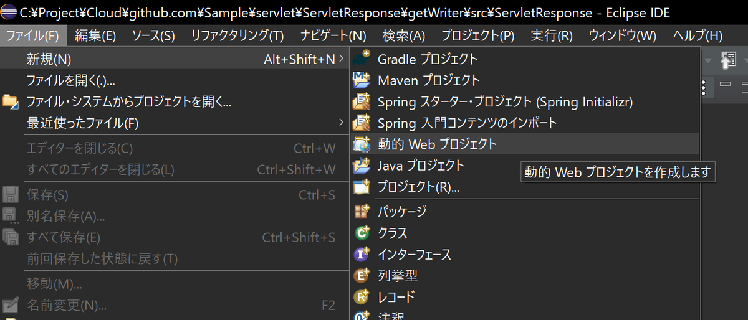Click the Eclipse logo in the title bar
The width and height of the screenshot is (748, 320).
click(9, 11)
